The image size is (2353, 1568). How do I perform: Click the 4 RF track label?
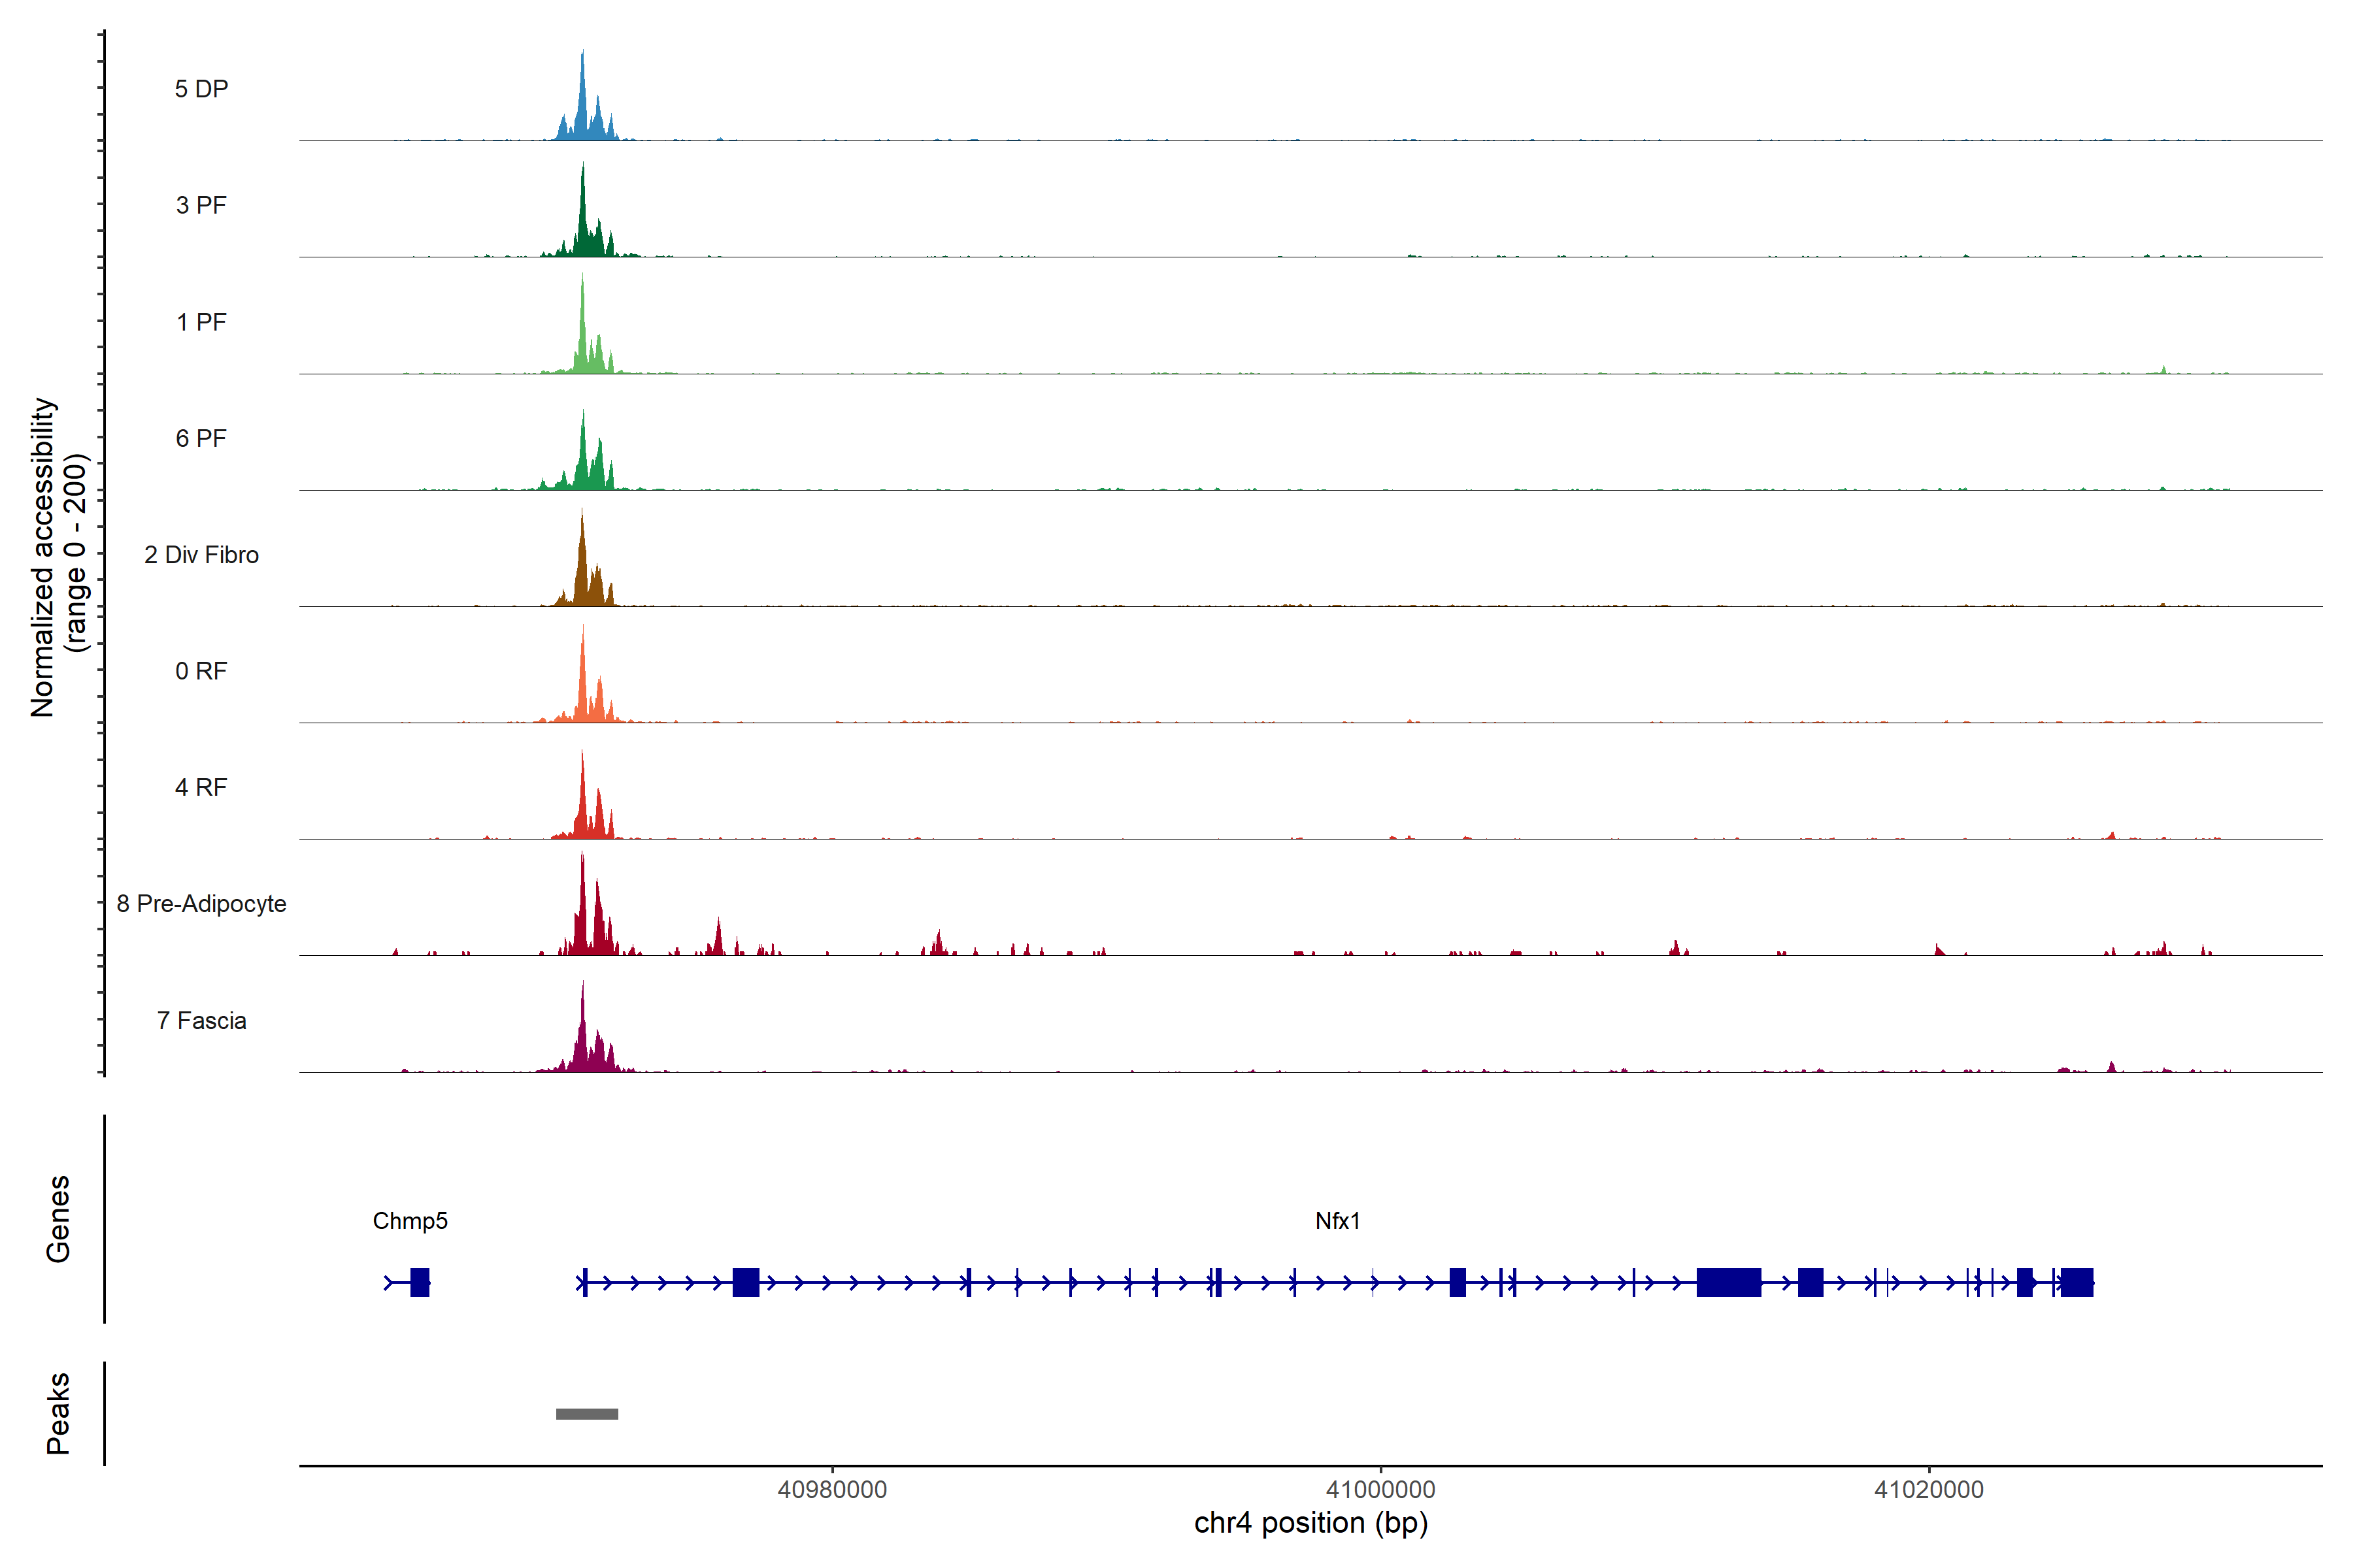(201, 787)
